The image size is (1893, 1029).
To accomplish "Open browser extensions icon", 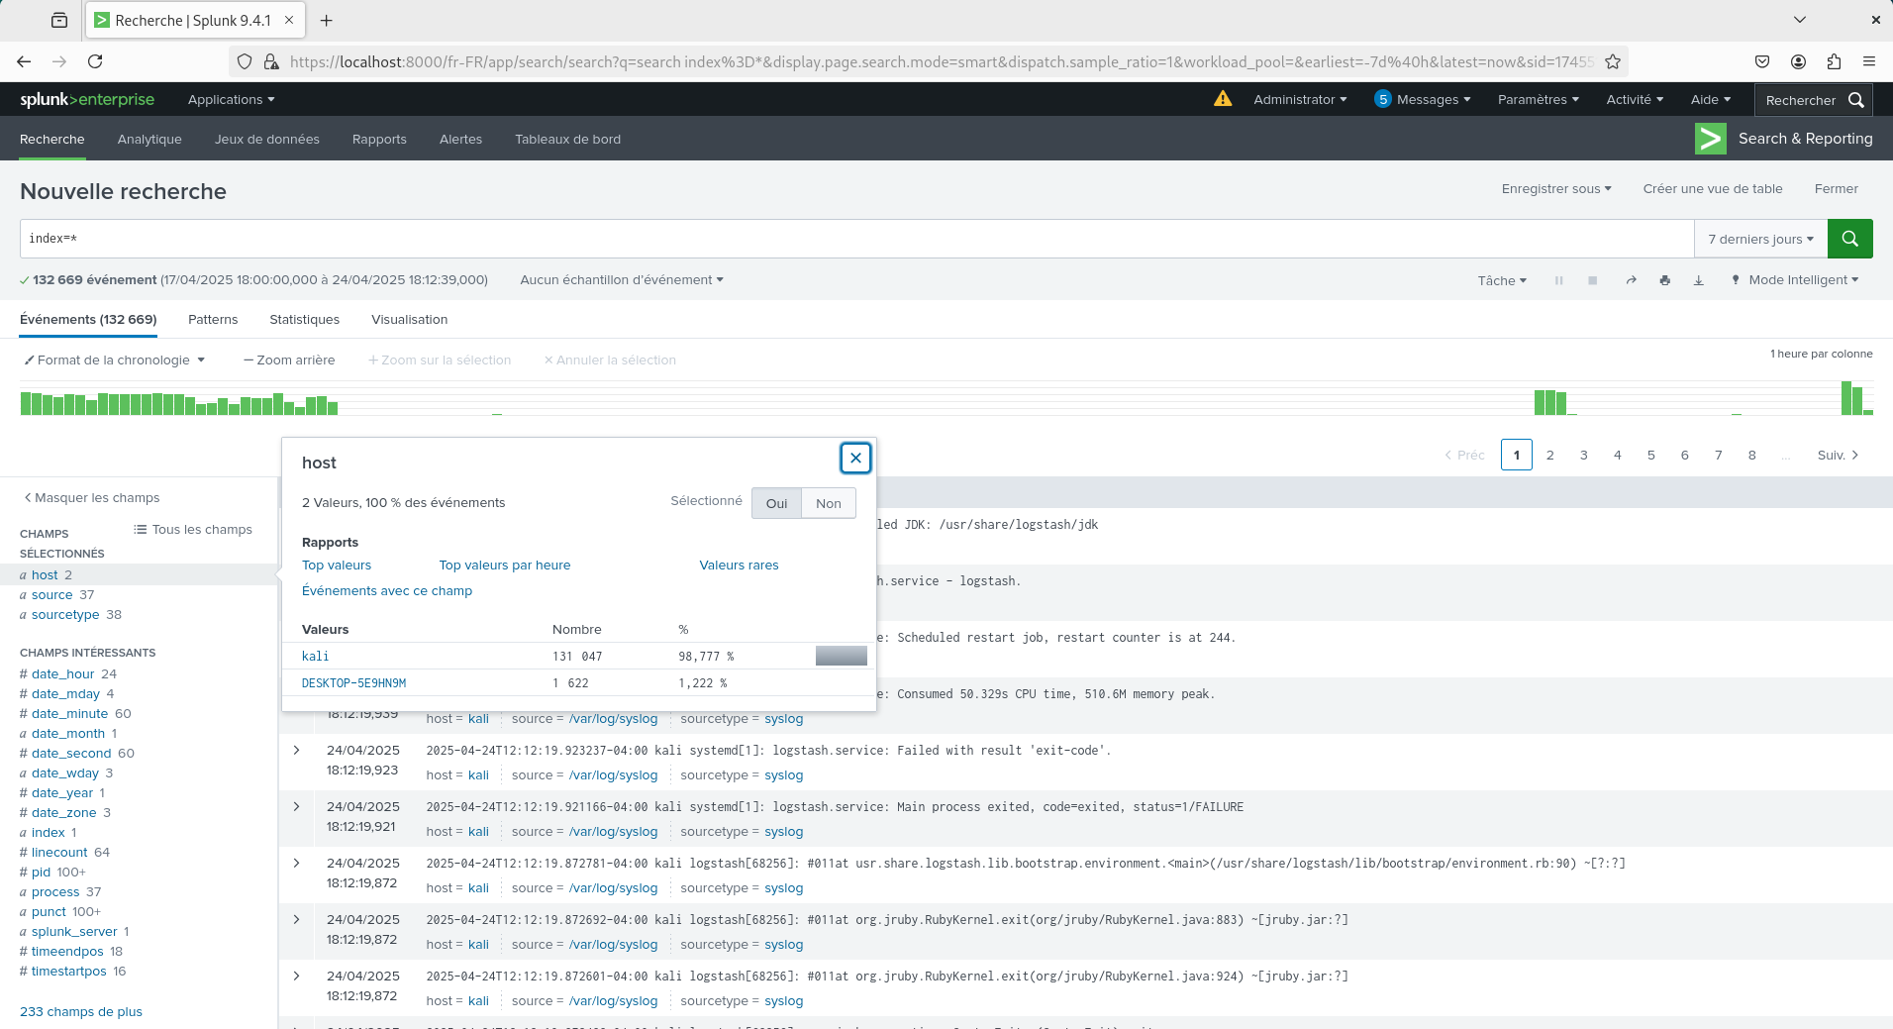I will tap(1834, 61).
